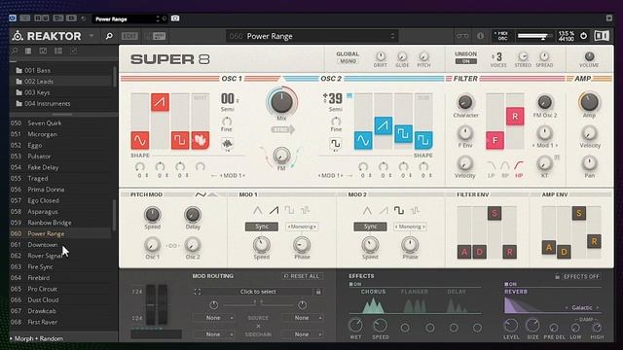This screenshot has width=623, height=350.
Task: Open the Reaktor main menu arrow
Action: [92, 36]
